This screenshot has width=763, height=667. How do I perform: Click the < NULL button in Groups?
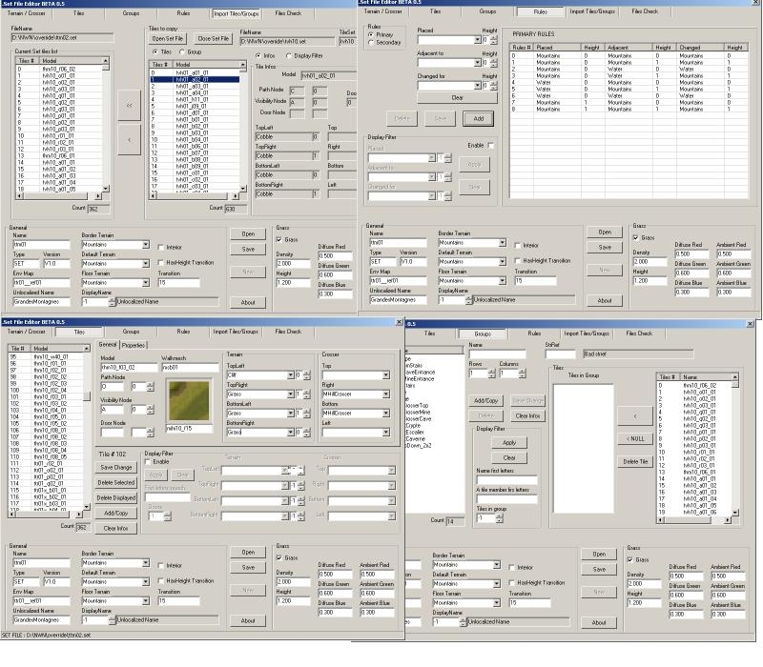click(x=635, y=438)
